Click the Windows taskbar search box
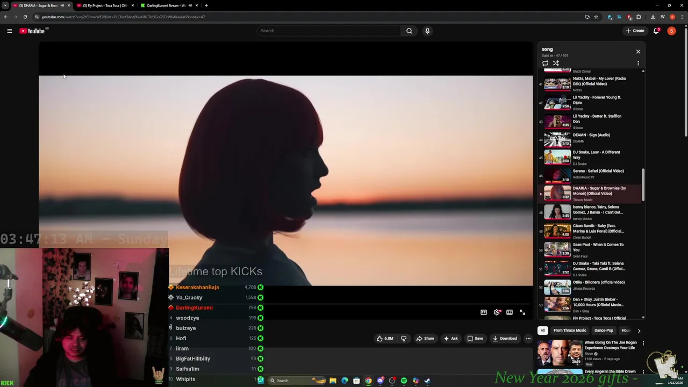This screenshot has height=387, width=688. (297, 381)
